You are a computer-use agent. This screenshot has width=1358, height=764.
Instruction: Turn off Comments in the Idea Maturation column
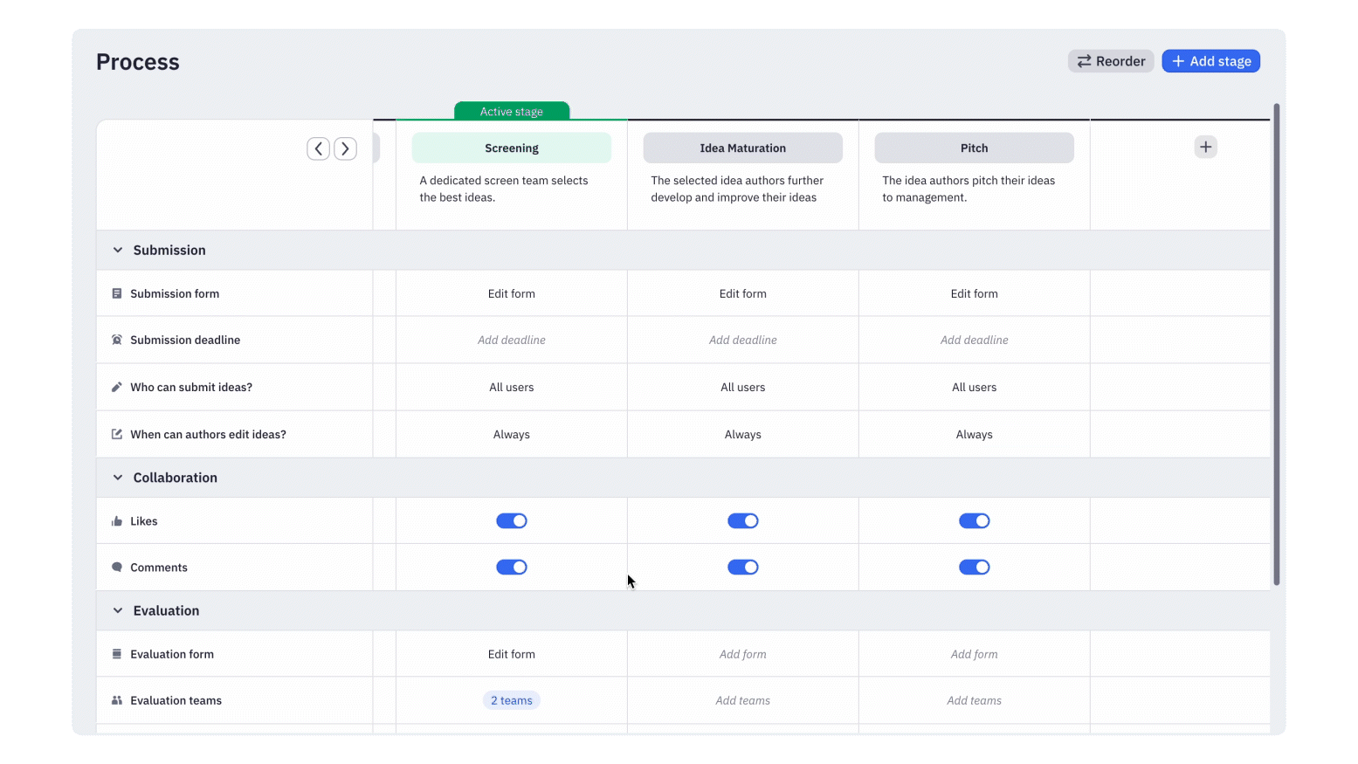coord(742,567)
